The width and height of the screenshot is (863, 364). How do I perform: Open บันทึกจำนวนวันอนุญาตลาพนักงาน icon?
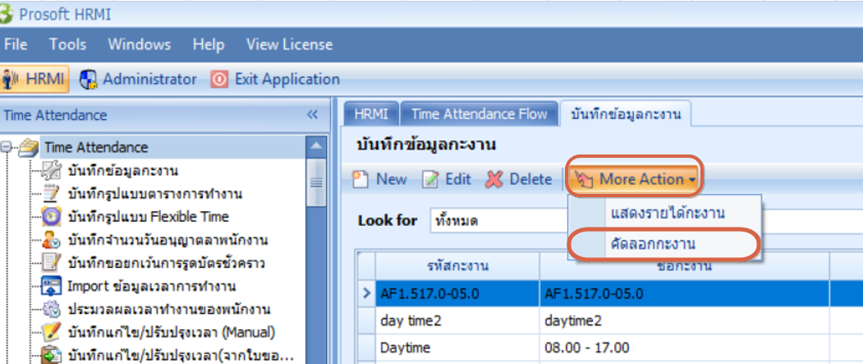point(52,240)
